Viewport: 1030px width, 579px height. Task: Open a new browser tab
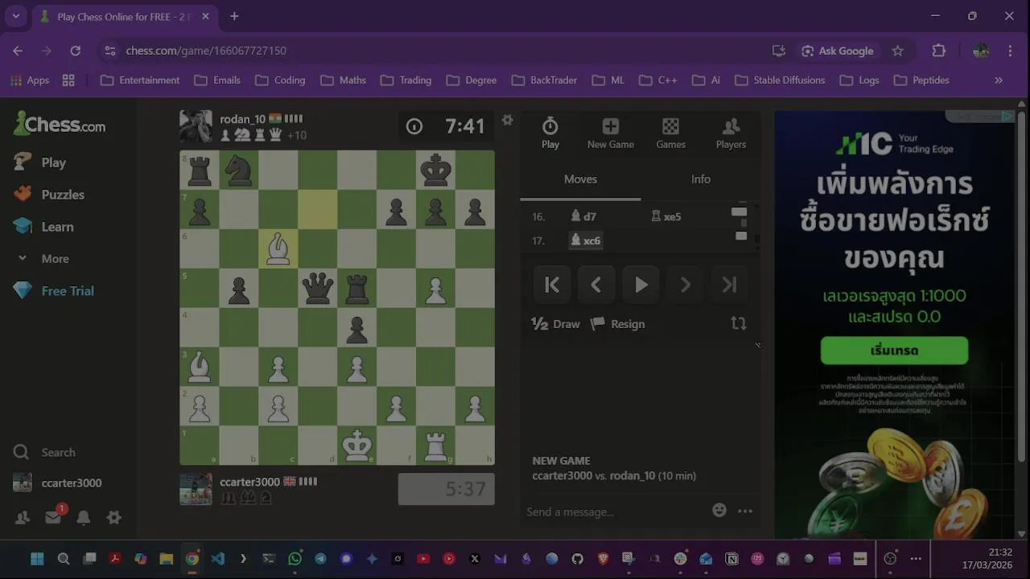pos(234,16)
